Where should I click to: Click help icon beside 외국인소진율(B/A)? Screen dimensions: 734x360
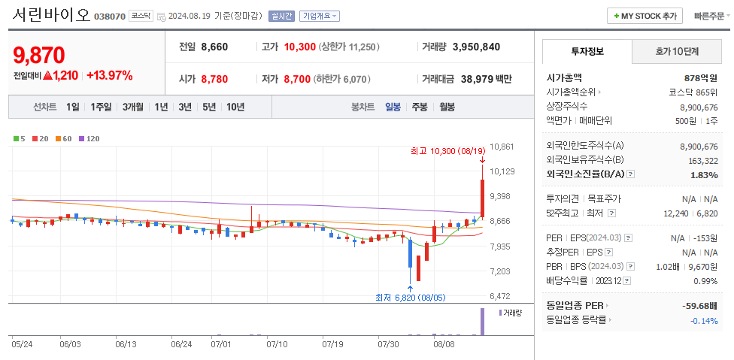631,174
